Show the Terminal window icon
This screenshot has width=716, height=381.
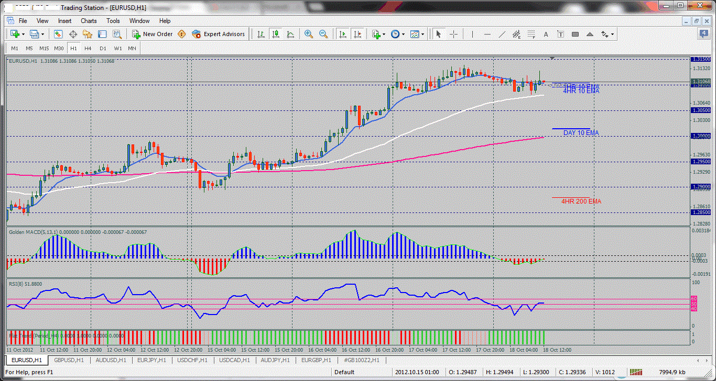coord(102,34)
